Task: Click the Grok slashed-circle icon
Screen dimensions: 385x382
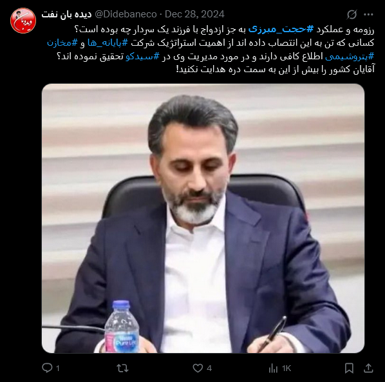Action: coord(352,14)
